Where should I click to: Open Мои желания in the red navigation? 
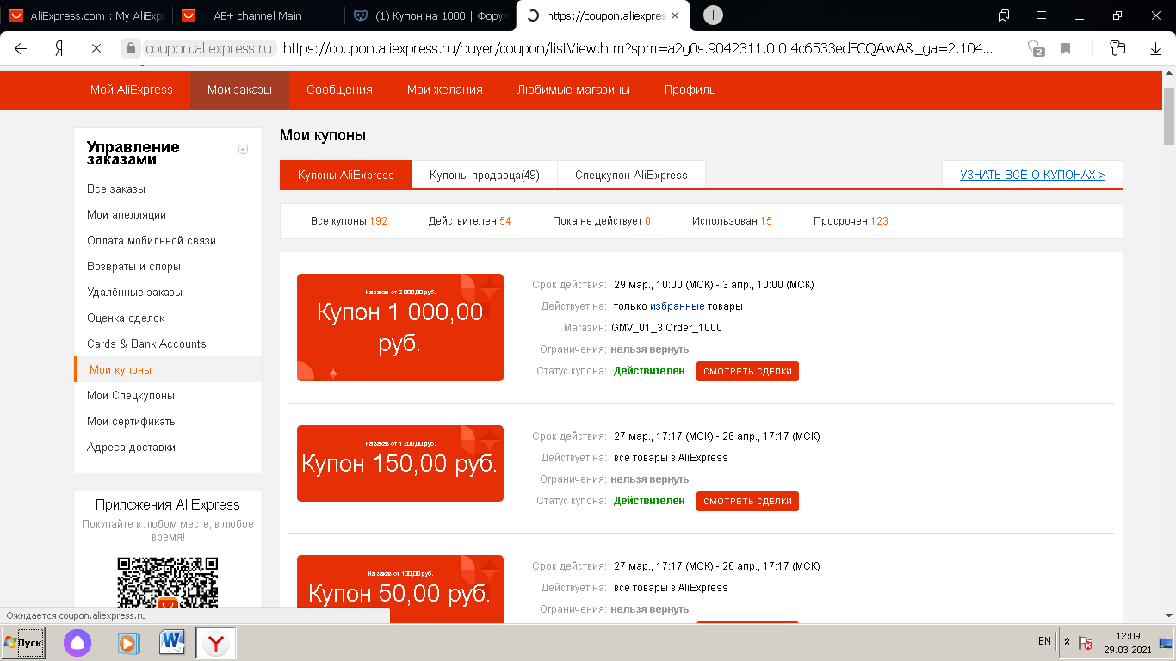pos(445,90)
